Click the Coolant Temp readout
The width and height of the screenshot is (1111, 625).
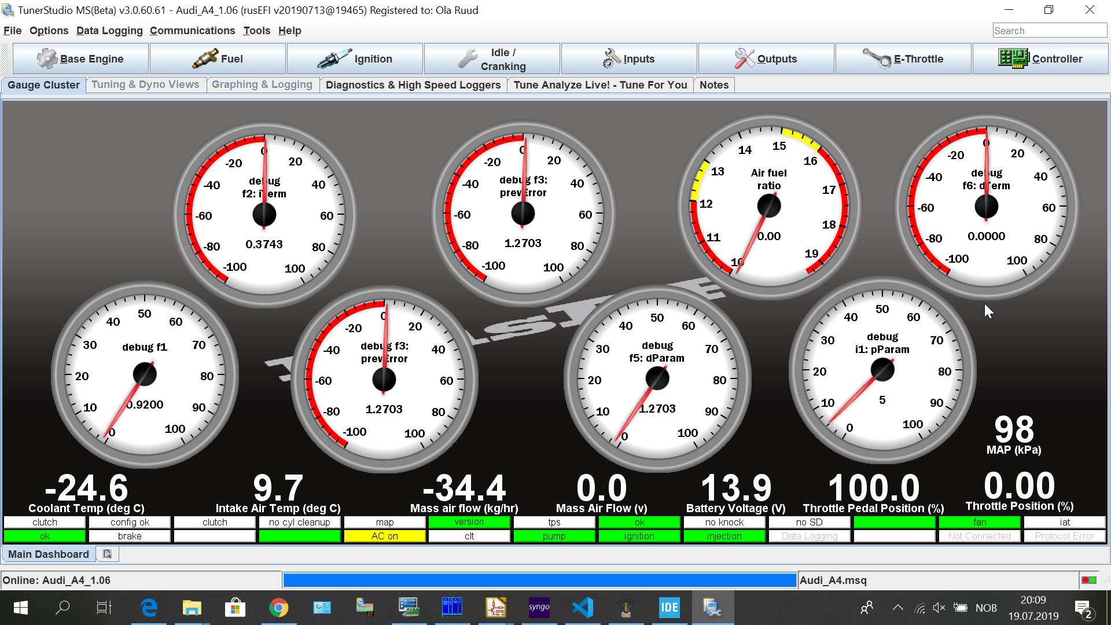point(86,493)
